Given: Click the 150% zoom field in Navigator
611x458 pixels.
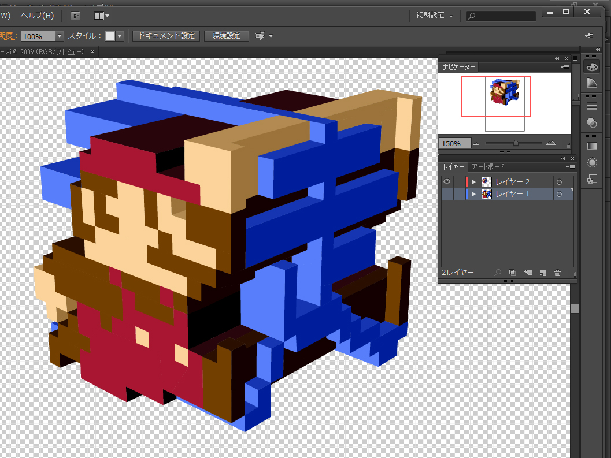Looking at the screenshot, I should click(x=455, y=143).
